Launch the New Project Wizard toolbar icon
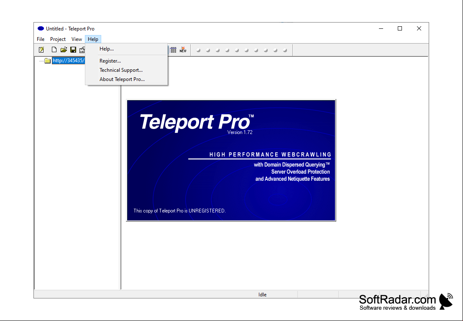This screenshot has height=321, width=463. [x=42, y=50]
